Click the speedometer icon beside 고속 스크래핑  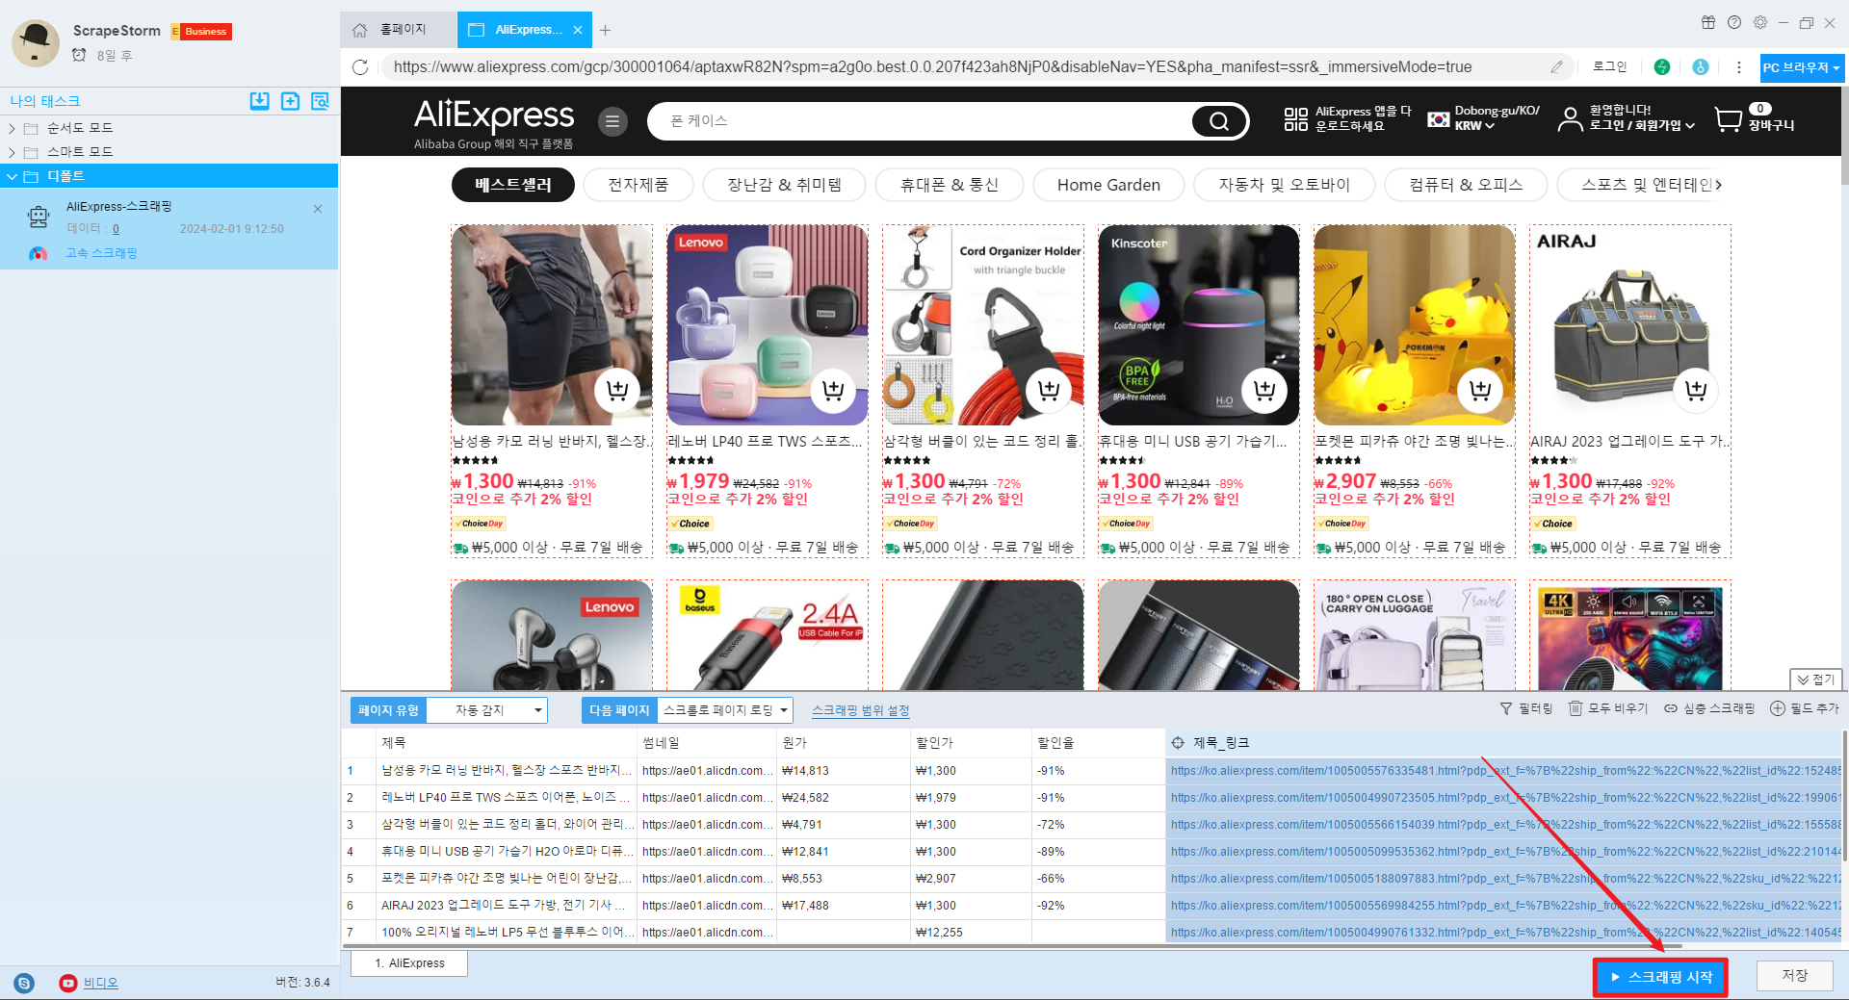[x=38, y=253]
